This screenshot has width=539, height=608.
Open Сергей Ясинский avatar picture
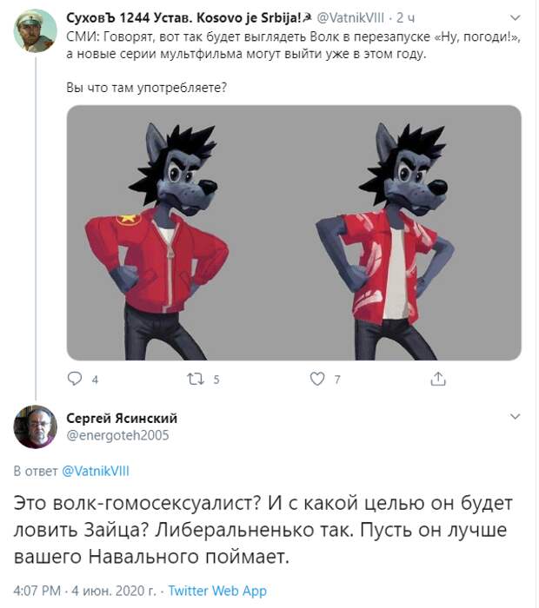pos(36,427)
